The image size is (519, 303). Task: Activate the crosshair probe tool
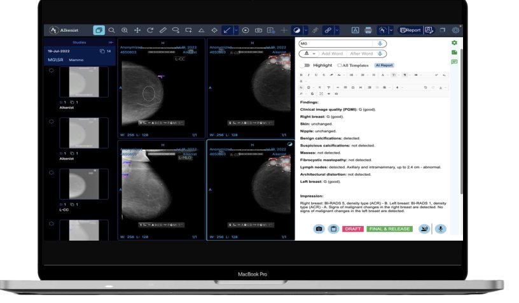(x=214, y=30)
